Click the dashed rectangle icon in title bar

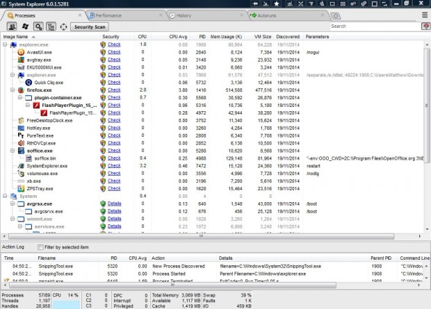(x=332, y=3)
